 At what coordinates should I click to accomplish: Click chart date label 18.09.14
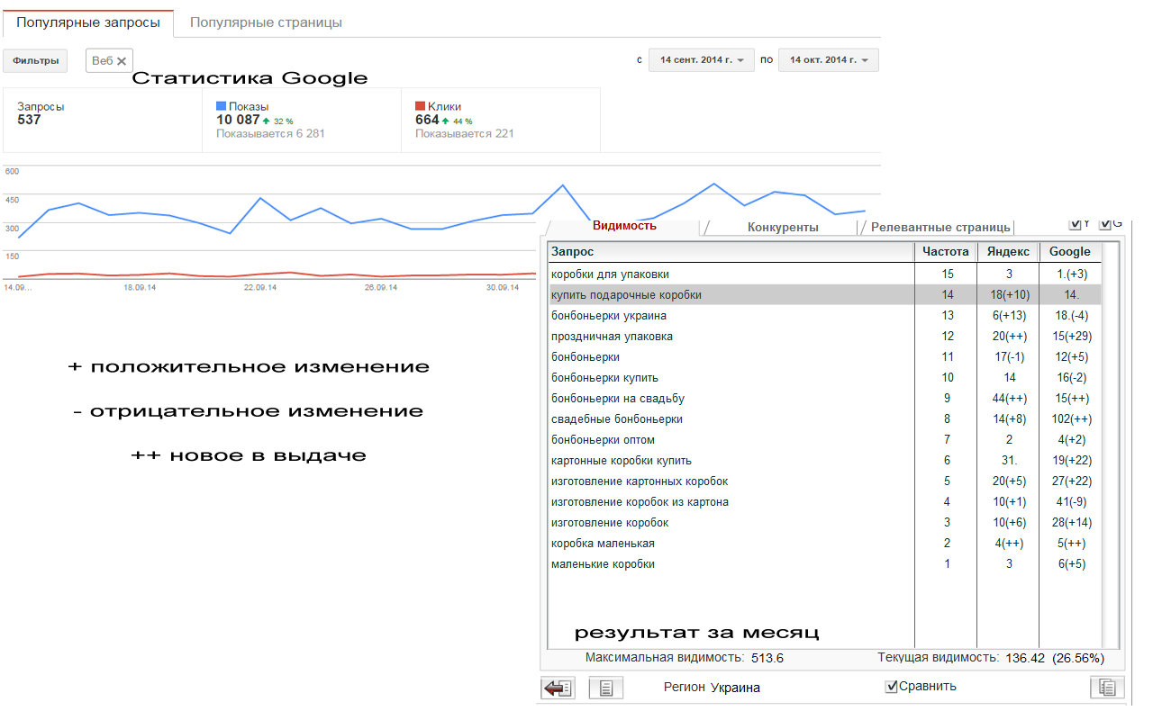(x=140, y=288)
